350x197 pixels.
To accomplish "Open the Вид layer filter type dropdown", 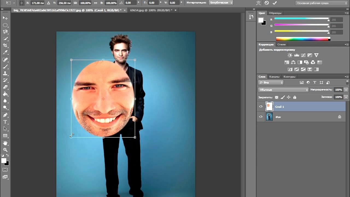I will click(x=271, y=82).
